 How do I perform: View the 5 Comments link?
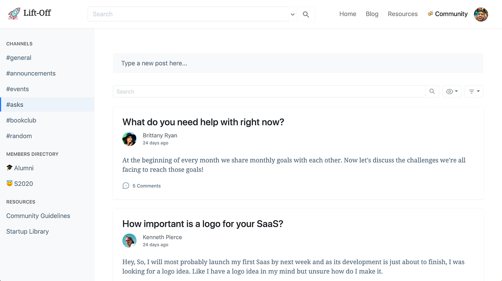click(x=147, y=186)
